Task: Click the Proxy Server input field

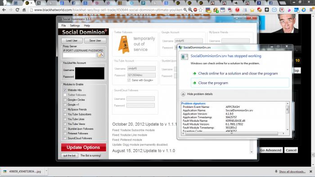Action: pos(80,55)
